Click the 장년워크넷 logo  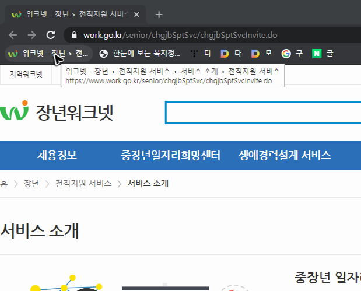pyautogui.click(x=57, y=111)
